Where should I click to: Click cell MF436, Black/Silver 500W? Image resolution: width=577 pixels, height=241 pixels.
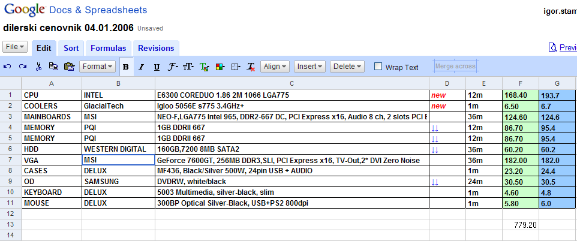292,171
